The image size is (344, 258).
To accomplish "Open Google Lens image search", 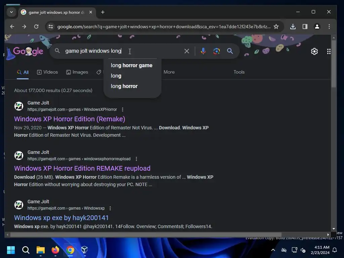I will (217, 51).
